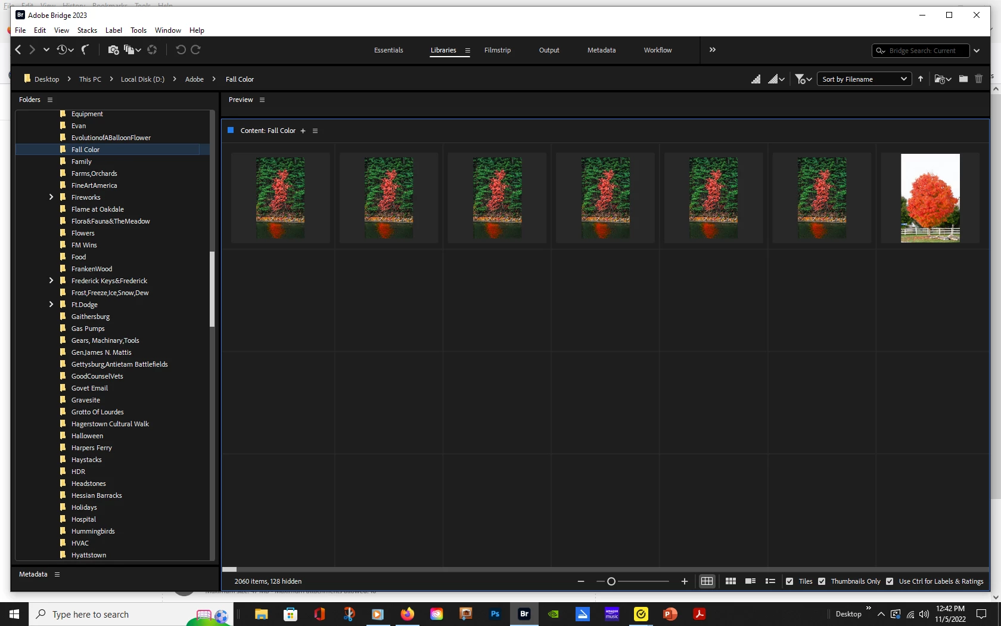The width and height of the screenshot is (1001, 626).
Task: Go to Local Disk (D:) in path
Action: pos(142,79)
